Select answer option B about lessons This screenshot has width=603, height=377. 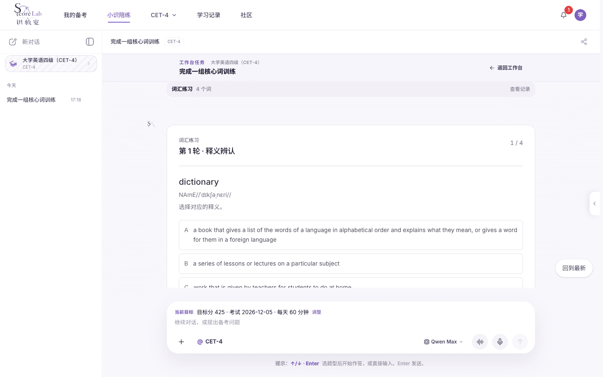click(351, 264)
